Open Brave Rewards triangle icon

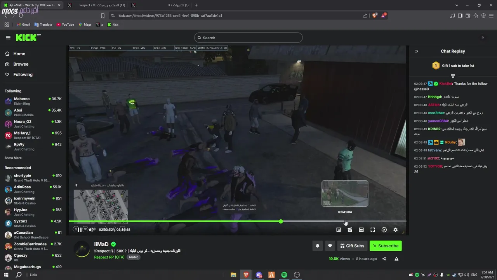coord(383,16)
